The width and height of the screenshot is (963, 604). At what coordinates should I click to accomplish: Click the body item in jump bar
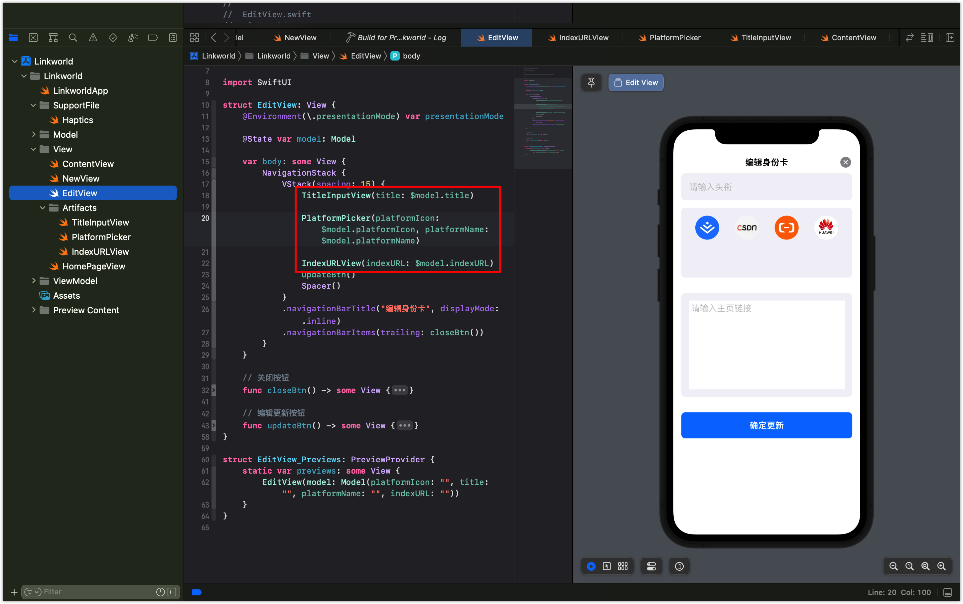(406, 56)
